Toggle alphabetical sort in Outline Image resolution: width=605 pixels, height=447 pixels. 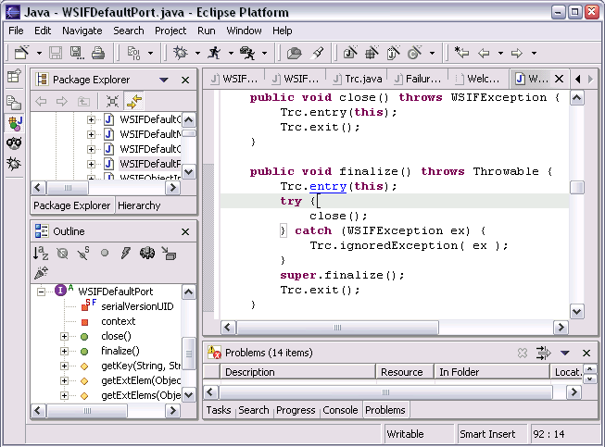tap(41, 253)
